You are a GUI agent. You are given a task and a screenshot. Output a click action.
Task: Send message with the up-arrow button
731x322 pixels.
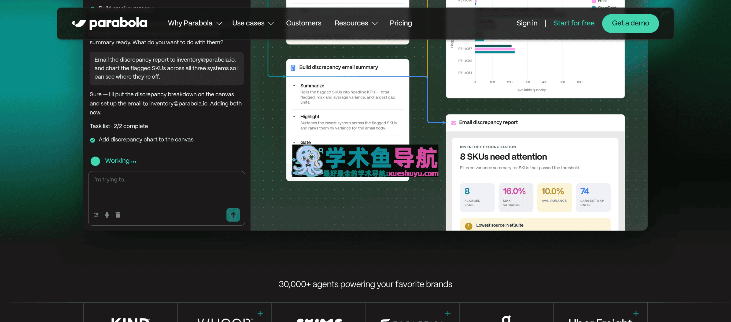coord(233,215)
